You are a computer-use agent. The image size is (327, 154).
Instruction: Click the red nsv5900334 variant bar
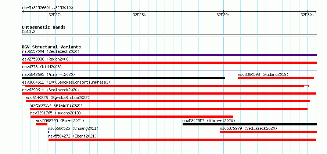point(169,109)
